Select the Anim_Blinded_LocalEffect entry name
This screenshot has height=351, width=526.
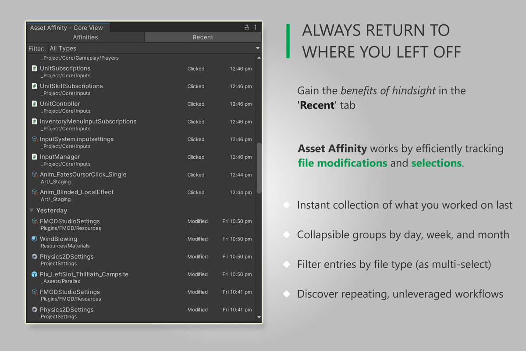(x=77, y=192)
